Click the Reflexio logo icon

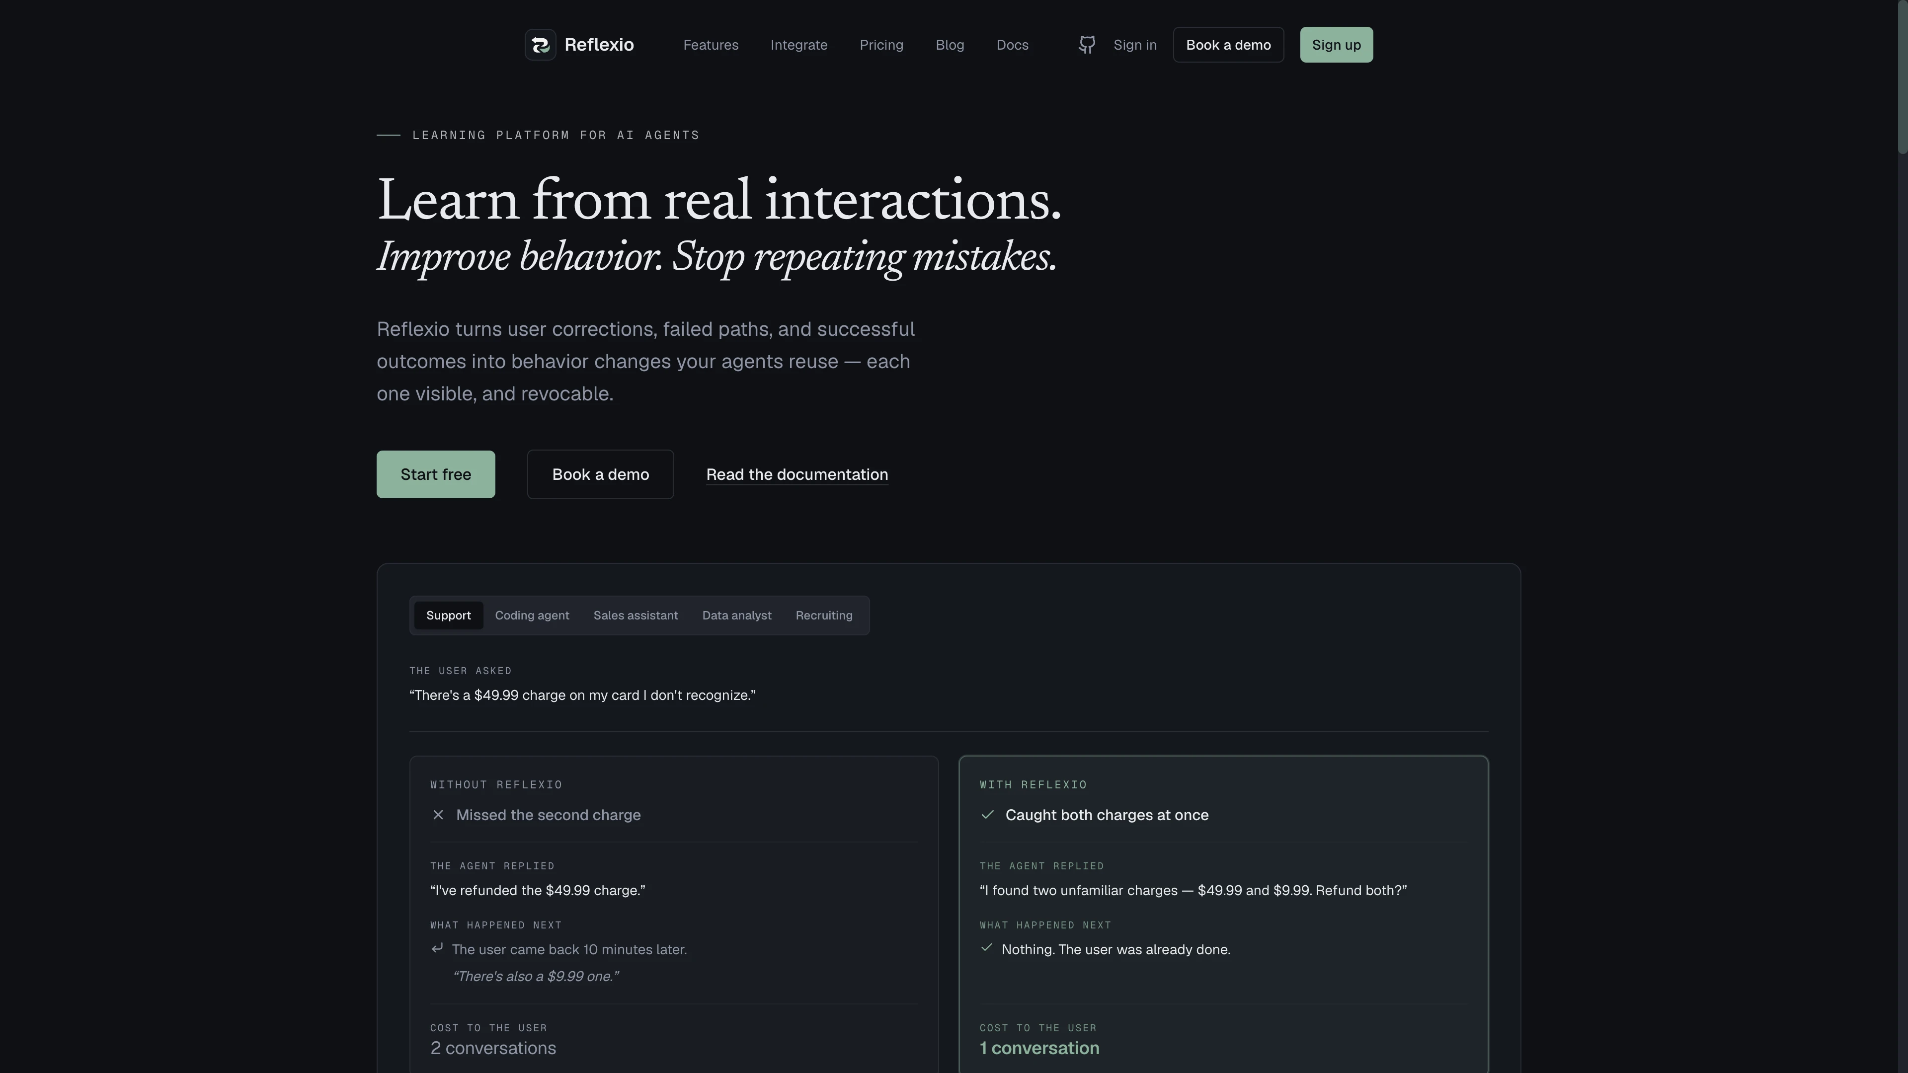[541, 45]
